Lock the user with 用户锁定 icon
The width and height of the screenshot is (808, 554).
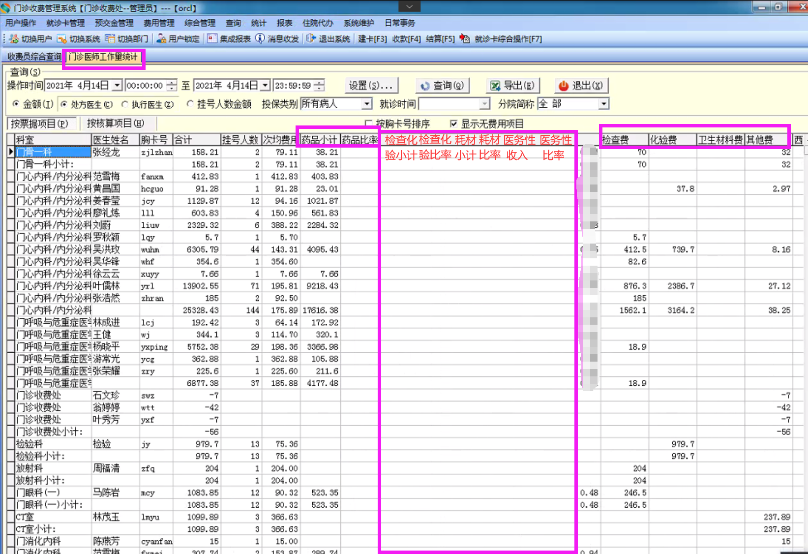(x=161, y=38)
